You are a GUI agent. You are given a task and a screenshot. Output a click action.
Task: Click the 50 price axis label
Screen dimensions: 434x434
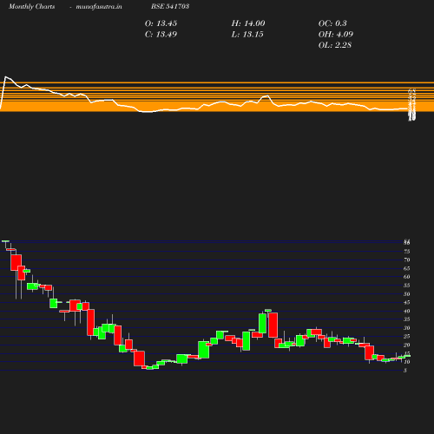(x=407, y=294)
